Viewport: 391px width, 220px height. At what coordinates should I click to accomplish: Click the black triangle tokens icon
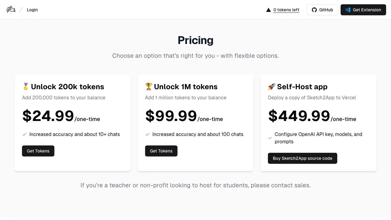[269, 10]
